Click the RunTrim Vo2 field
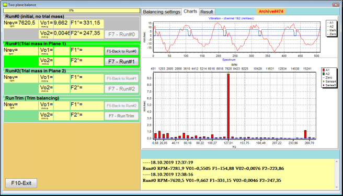Screen dimensions: 343x196 (x=62, y=116)
